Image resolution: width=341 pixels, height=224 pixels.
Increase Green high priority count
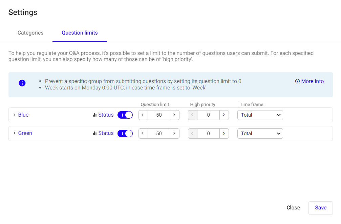tap(224, 134)
